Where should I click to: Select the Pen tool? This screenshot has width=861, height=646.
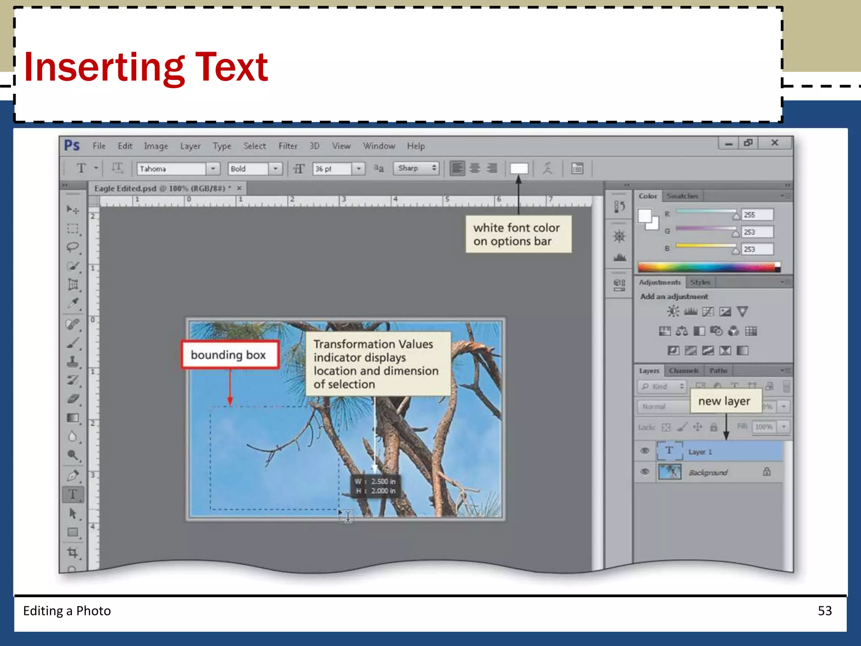73,476
